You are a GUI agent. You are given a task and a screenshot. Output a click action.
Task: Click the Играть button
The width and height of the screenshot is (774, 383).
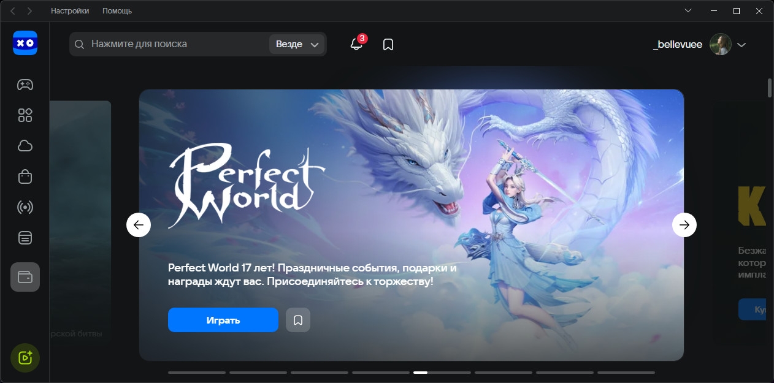pyautogui.click(x=223, y=320)
